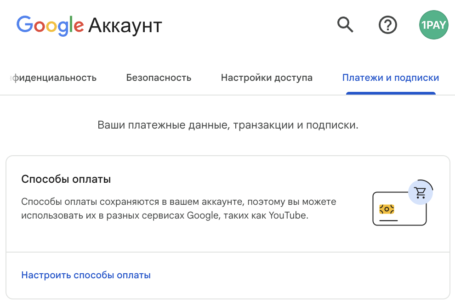
Task: Click the shopping cart badge icon
Action: [421, 192]
